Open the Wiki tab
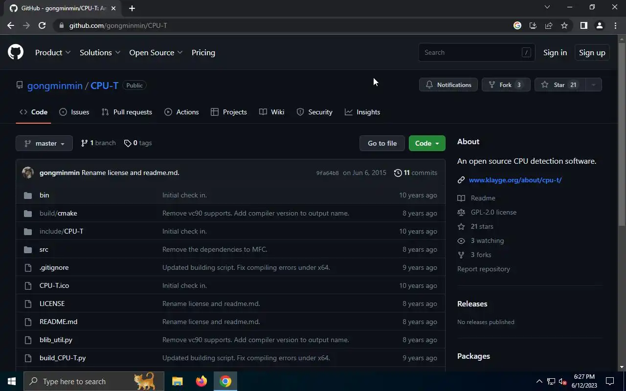 coord(271,112)
